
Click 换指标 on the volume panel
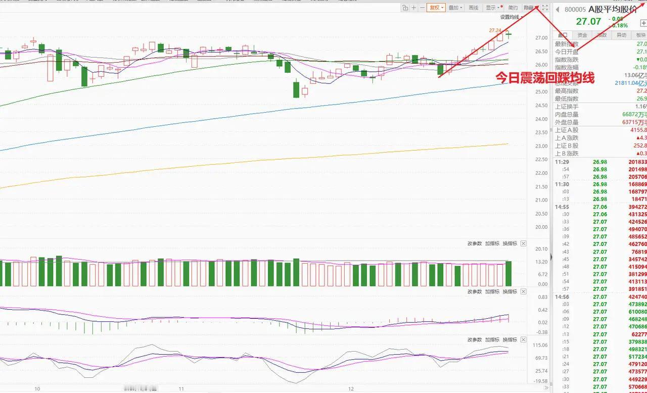(510, 243)
